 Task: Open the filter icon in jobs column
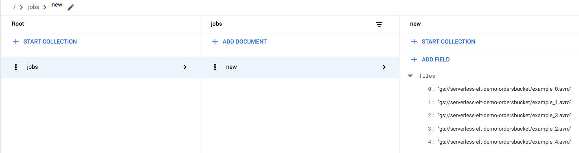point(379,24)
